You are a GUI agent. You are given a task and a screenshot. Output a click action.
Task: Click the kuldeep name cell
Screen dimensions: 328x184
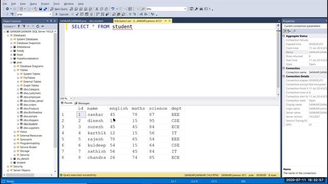(97, 145)
